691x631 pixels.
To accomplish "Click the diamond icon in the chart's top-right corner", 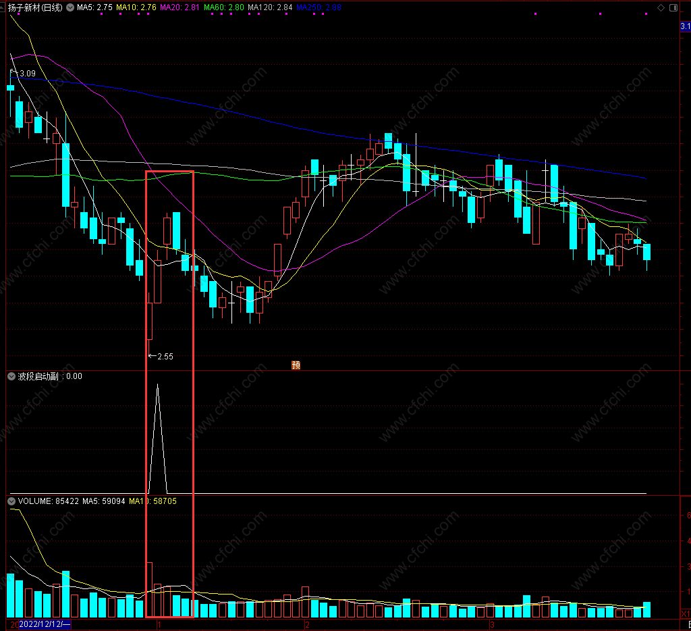I will (x=661, y=8).
